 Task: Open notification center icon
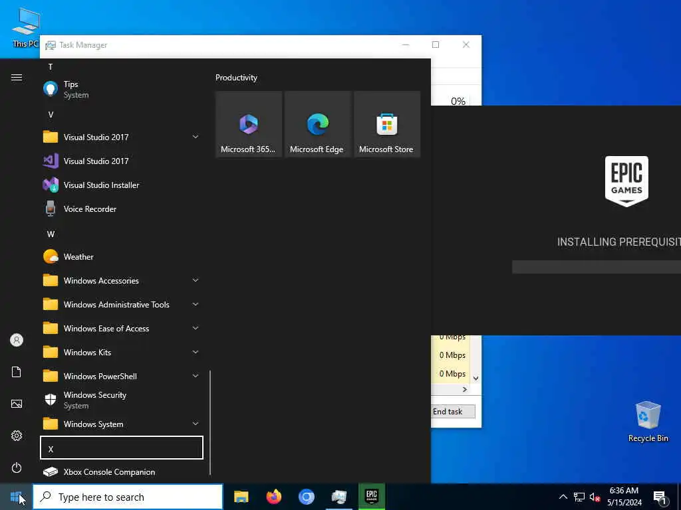coord(660,497)
